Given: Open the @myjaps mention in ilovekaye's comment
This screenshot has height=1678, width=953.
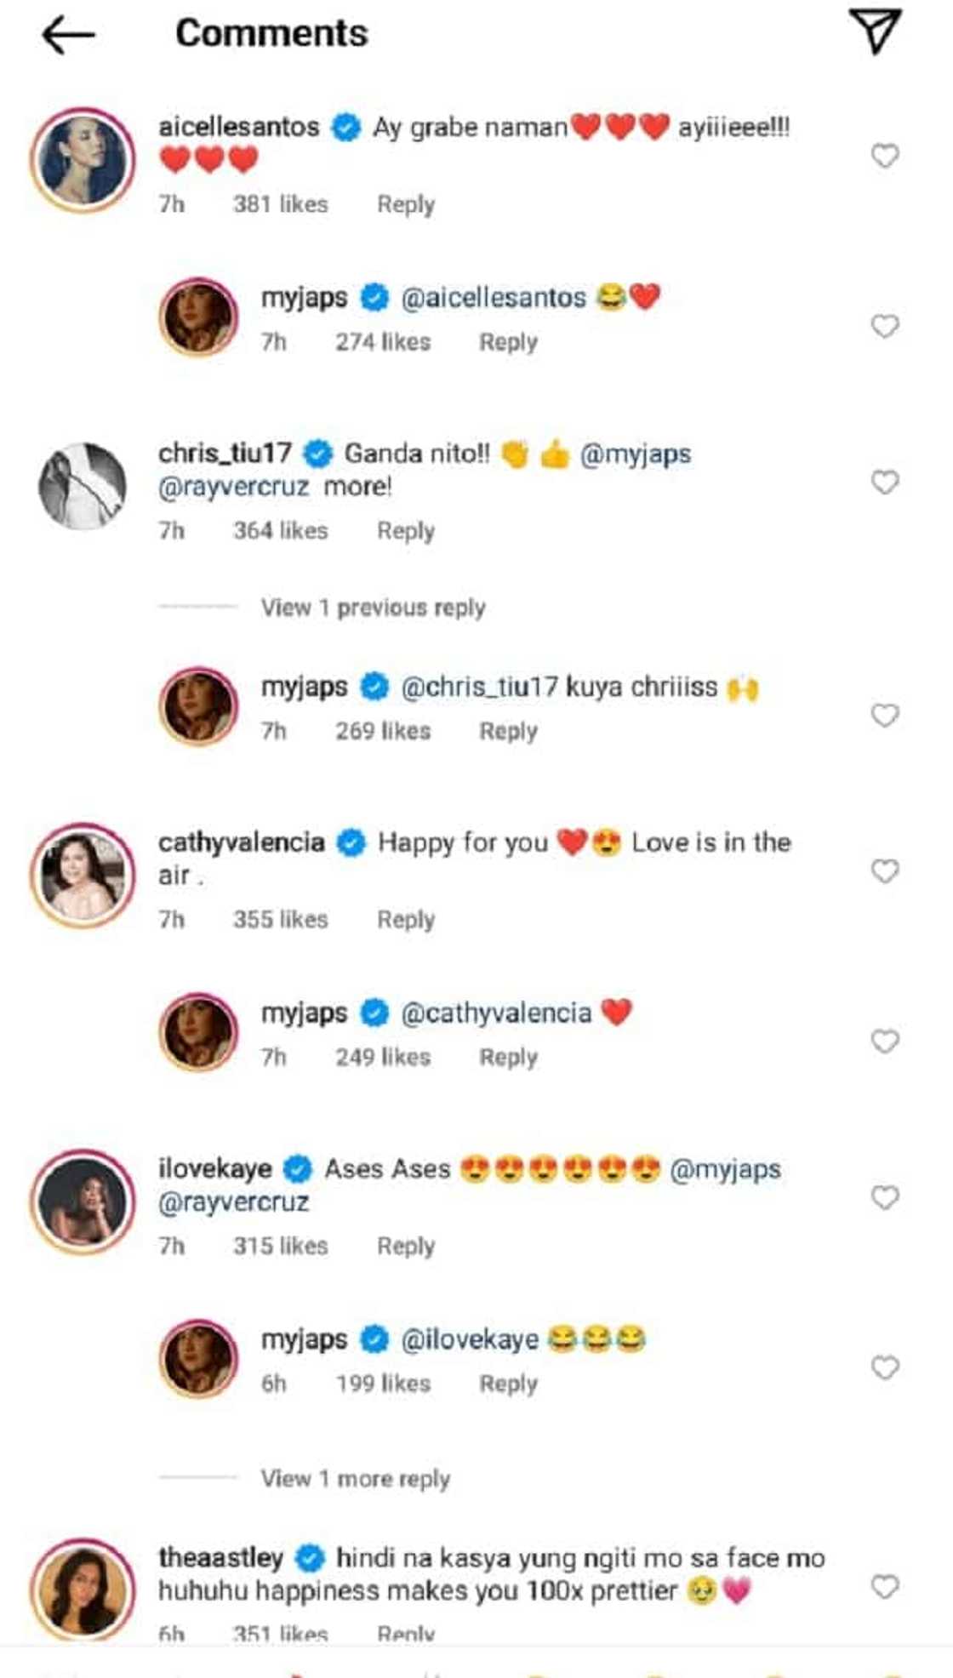Looking at the screenshot, I should [725, 1170].
